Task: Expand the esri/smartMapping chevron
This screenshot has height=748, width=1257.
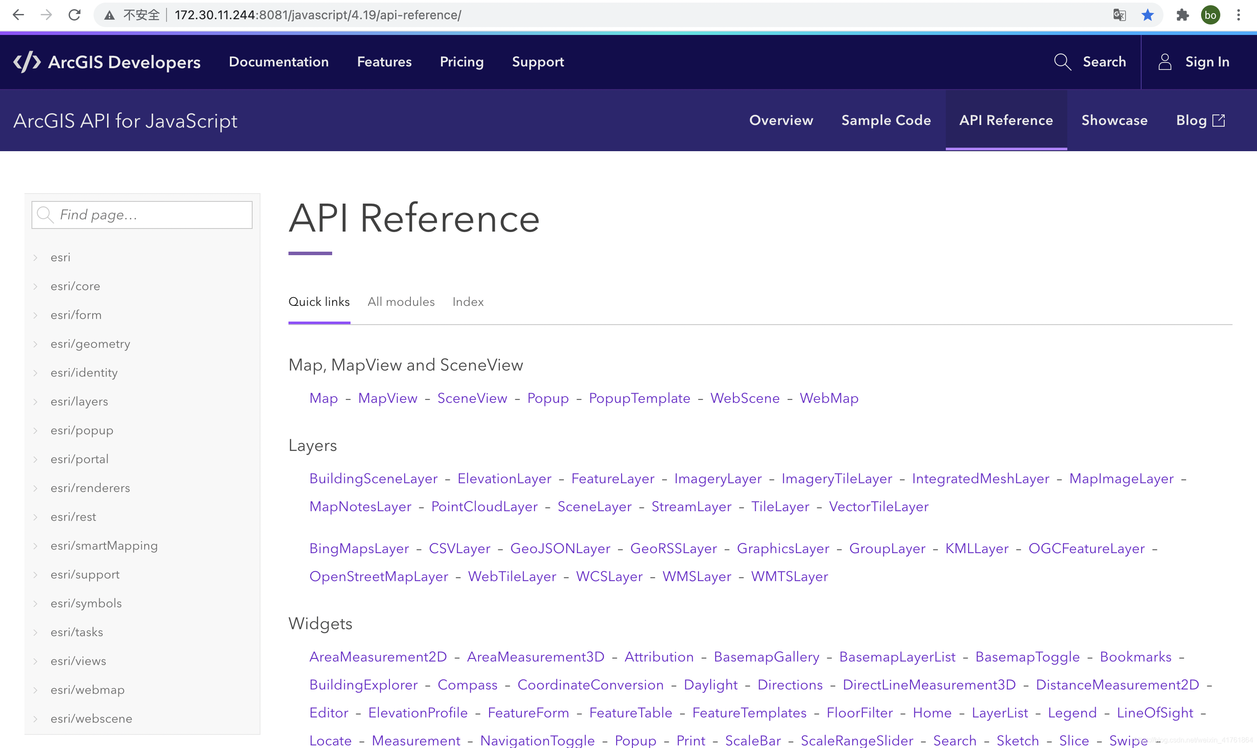Action: 35,546
